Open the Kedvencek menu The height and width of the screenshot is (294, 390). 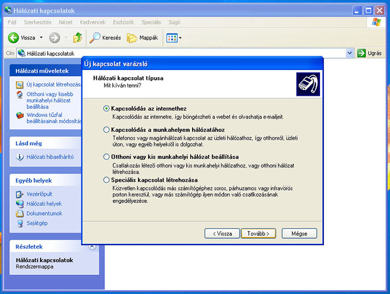point(93,22)
